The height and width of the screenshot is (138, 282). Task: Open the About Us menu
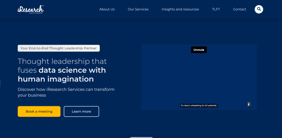(x=107, y=9)
